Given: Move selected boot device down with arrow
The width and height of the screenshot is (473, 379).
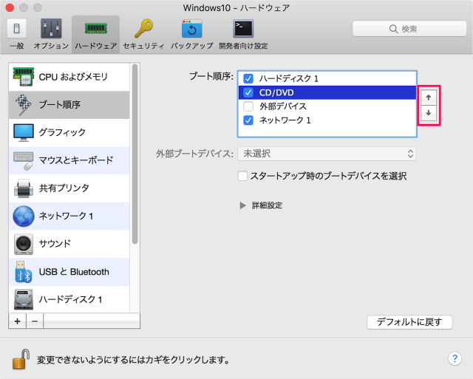Looking at the screenshot, I should click(429, 114).
